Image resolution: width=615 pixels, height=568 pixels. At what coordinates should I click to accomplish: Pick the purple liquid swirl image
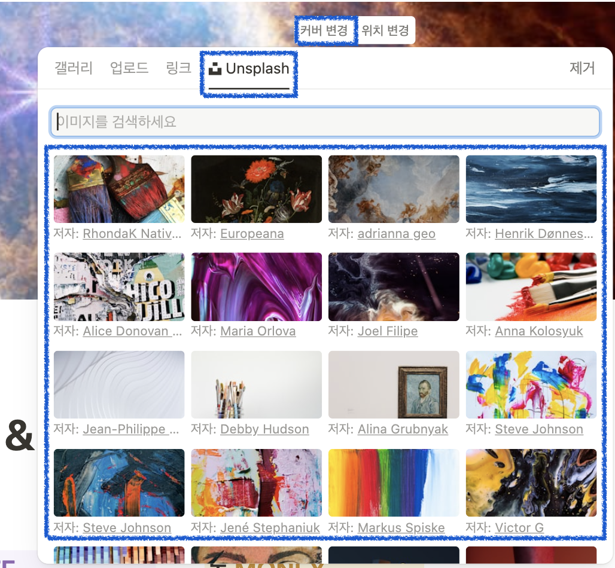[x=256, y=287]
